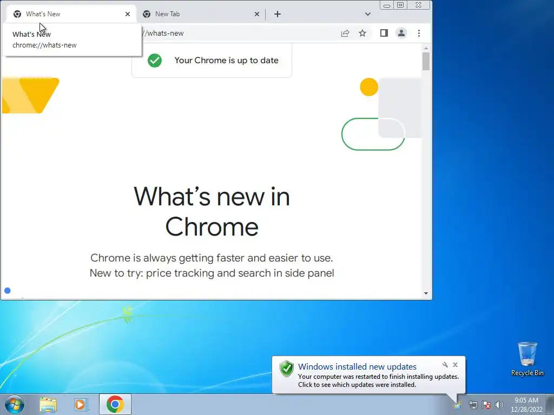
Task: Dismiss the Windows update notification
Action: pyautogui.click(x=456, y=365)
